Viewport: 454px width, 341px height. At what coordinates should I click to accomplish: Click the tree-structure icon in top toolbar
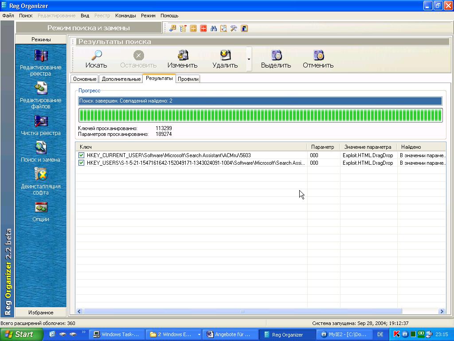183,28
